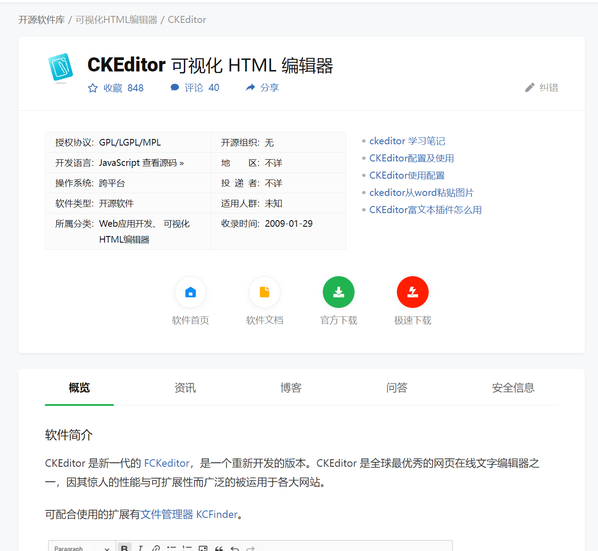
Task: Open the software documentation icon
Action: coord(265,292)
